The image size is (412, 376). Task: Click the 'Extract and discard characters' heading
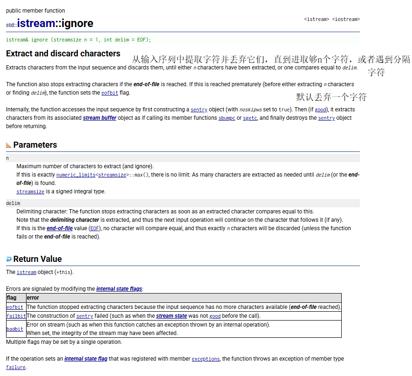[63, 54]
